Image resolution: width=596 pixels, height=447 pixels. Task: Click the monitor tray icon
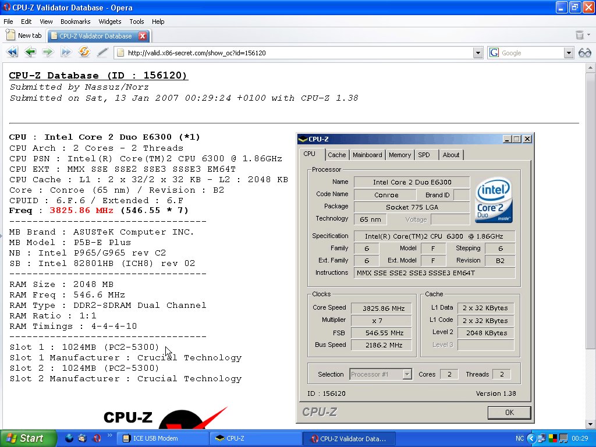[563, 439]
